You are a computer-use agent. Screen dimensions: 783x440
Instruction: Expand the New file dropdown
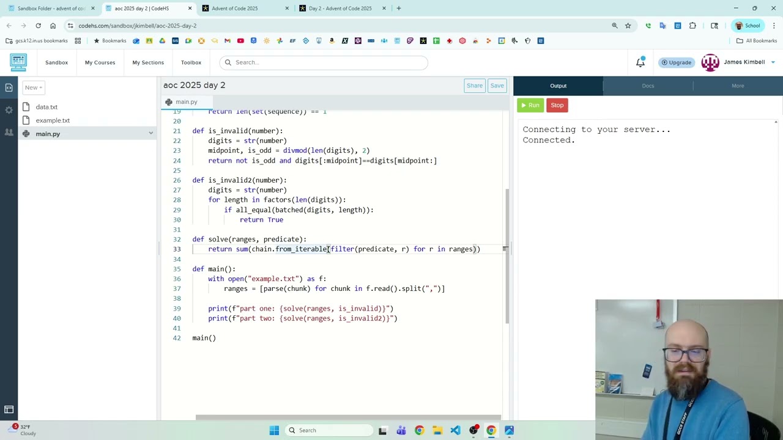tap(34, 87)
